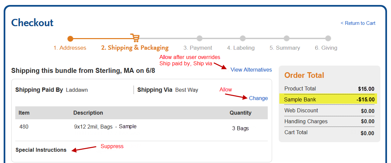Viewport: 391px width, 163px height.
Task: Click the shopping cart progress icon
Action: [x=135, y=38]
